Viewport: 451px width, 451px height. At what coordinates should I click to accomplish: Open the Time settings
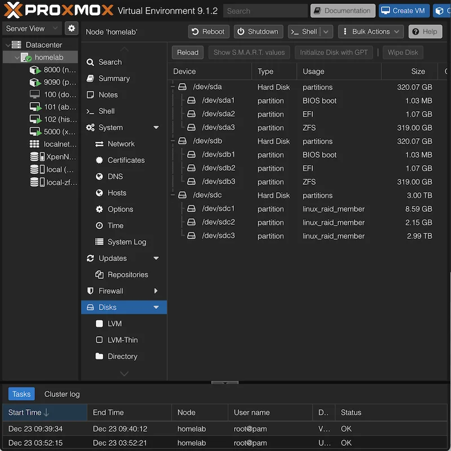(113, 225)
